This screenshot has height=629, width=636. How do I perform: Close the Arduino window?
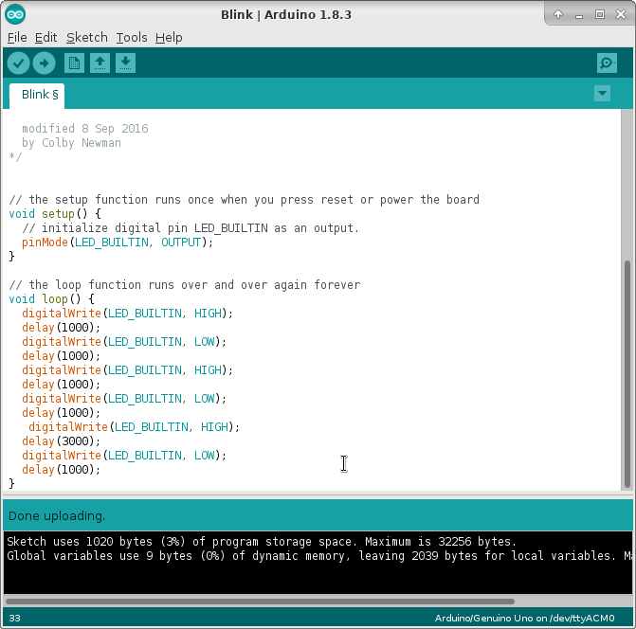point(621,14)
